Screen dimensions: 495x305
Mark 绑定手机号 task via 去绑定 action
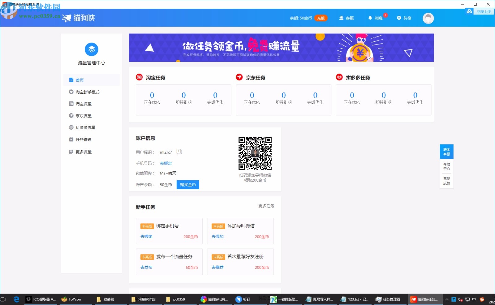(x=146, y=236)
